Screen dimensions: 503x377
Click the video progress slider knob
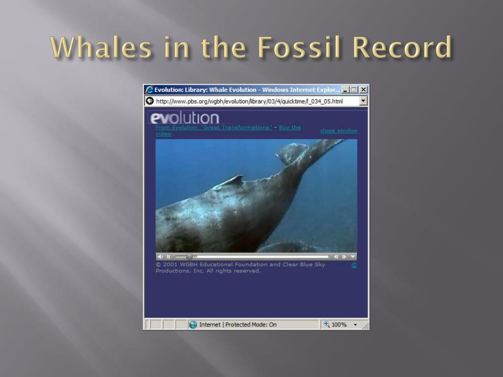pyautogui.click(x=190, y=257)
